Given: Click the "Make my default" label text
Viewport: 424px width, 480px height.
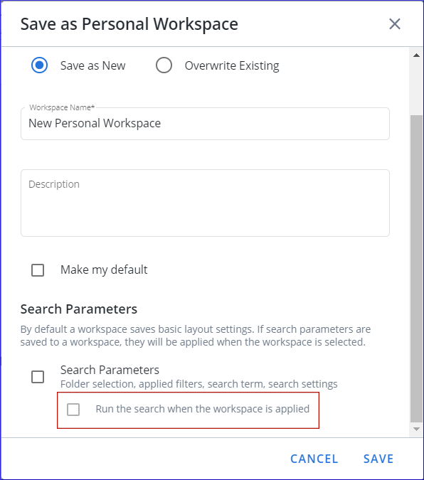Looking at the screenshot, I should click(x=104, y=270).
